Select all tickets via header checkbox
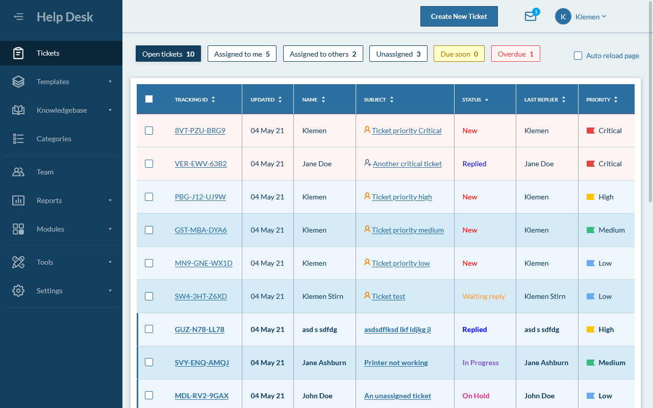Screen dimensions: 653x408 (x=149, y=99)
